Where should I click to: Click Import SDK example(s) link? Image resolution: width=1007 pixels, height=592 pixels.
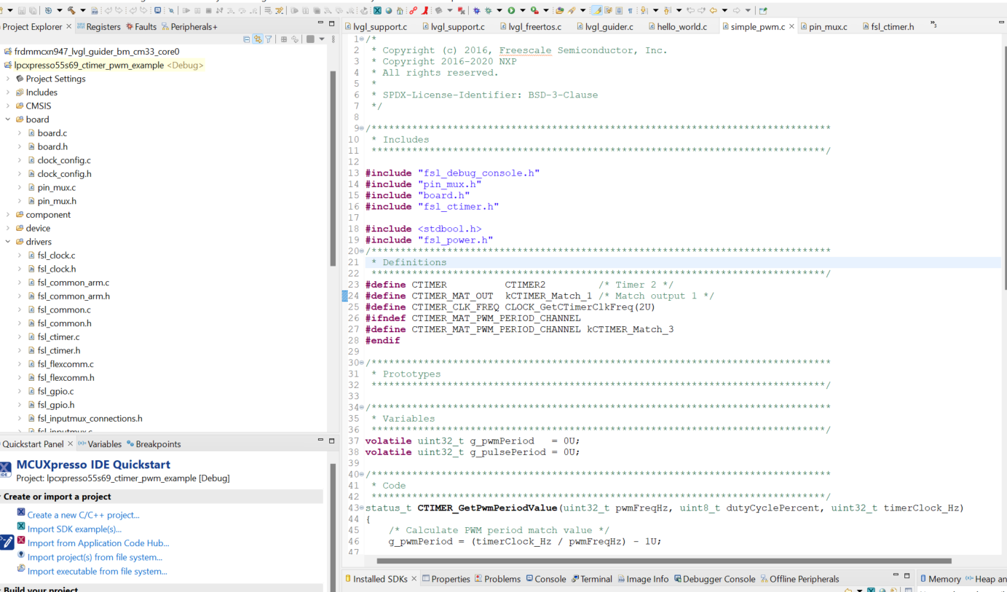pos(74,529)
